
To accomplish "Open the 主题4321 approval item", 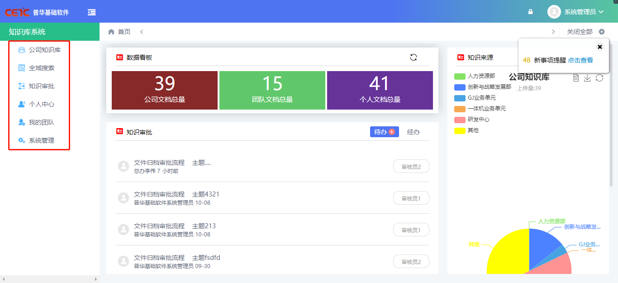I will pyautogui.click(x=205, y=194).
